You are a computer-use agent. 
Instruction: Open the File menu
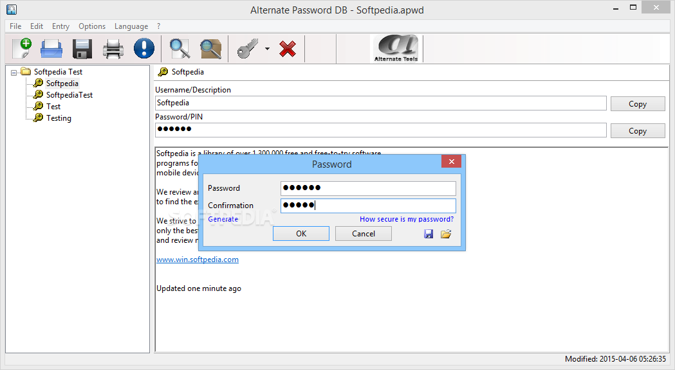click(x=15, y=26)
